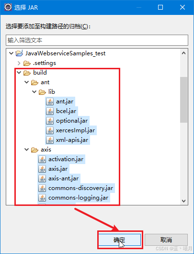The width and height of the screenshot is (194, 254).
Task: Maximize the 选择 JAR dialog window
Action: click(160, 7)
